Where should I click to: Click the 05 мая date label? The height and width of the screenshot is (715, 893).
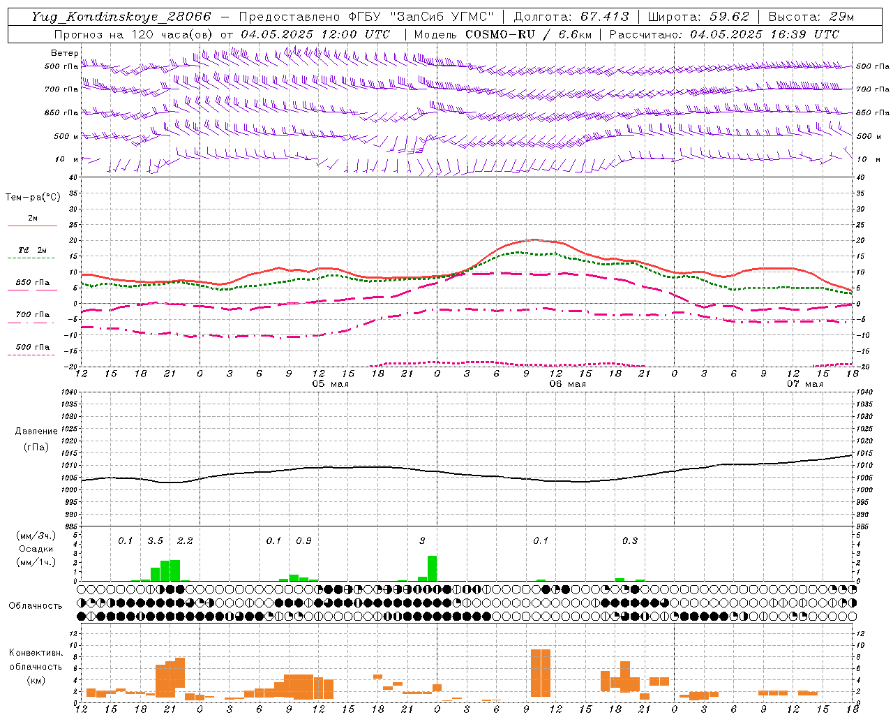[330, 384]
